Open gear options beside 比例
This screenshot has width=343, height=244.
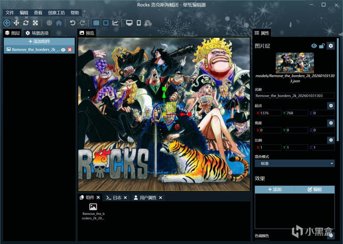[x=330, y=140]
